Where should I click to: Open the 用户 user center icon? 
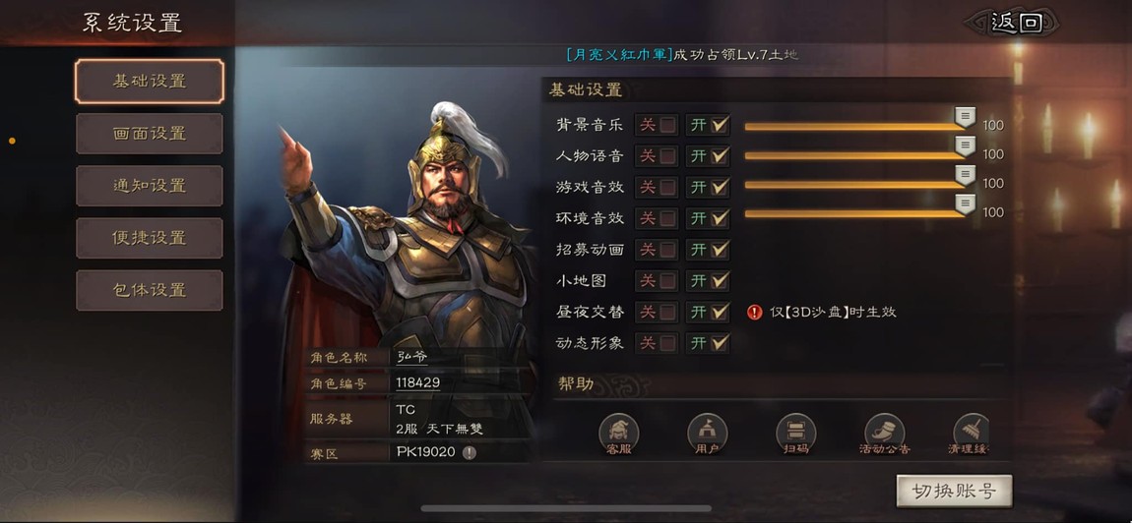(x=707, y=435)
